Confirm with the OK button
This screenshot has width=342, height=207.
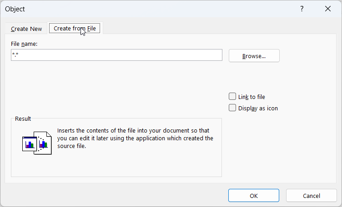tap(254, 196)
